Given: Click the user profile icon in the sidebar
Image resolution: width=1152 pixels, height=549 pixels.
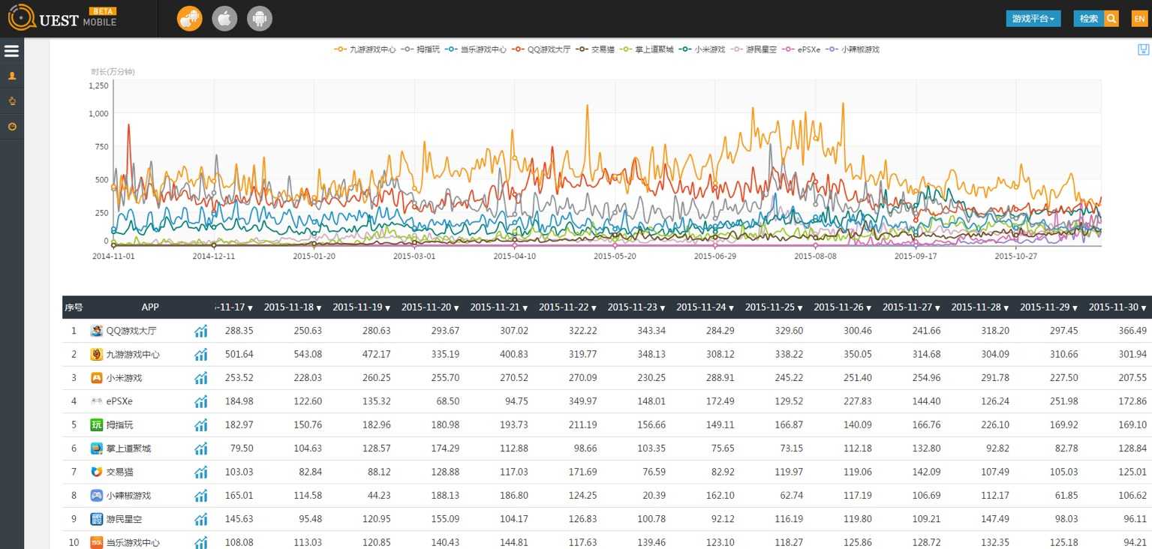Looking at the screenshot, I should click(11, 76).
